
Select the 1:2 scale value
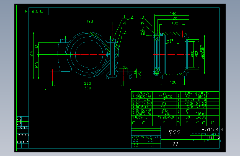pyautogui.click(x=217, y=138)
